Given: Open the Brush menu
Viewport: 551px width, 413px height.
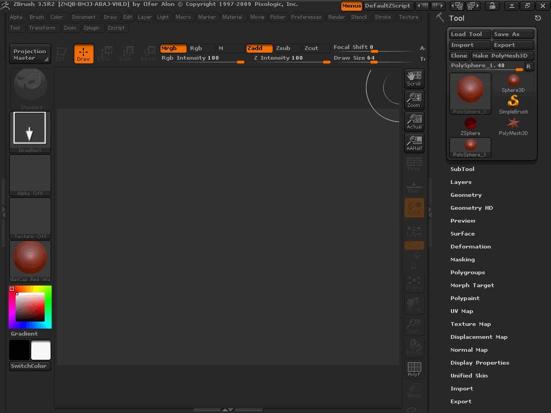Looking at the screenshot, I should (x=37, y=17).
